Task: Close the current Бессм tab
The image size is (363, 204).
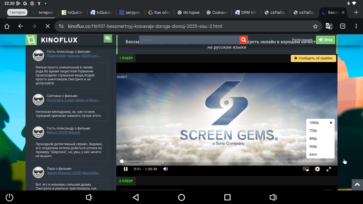Action: tap(343, 12)
